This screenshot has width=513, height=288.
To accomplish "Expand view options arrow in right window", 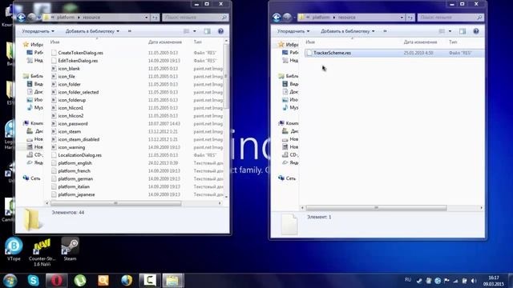I will [450, 31].
